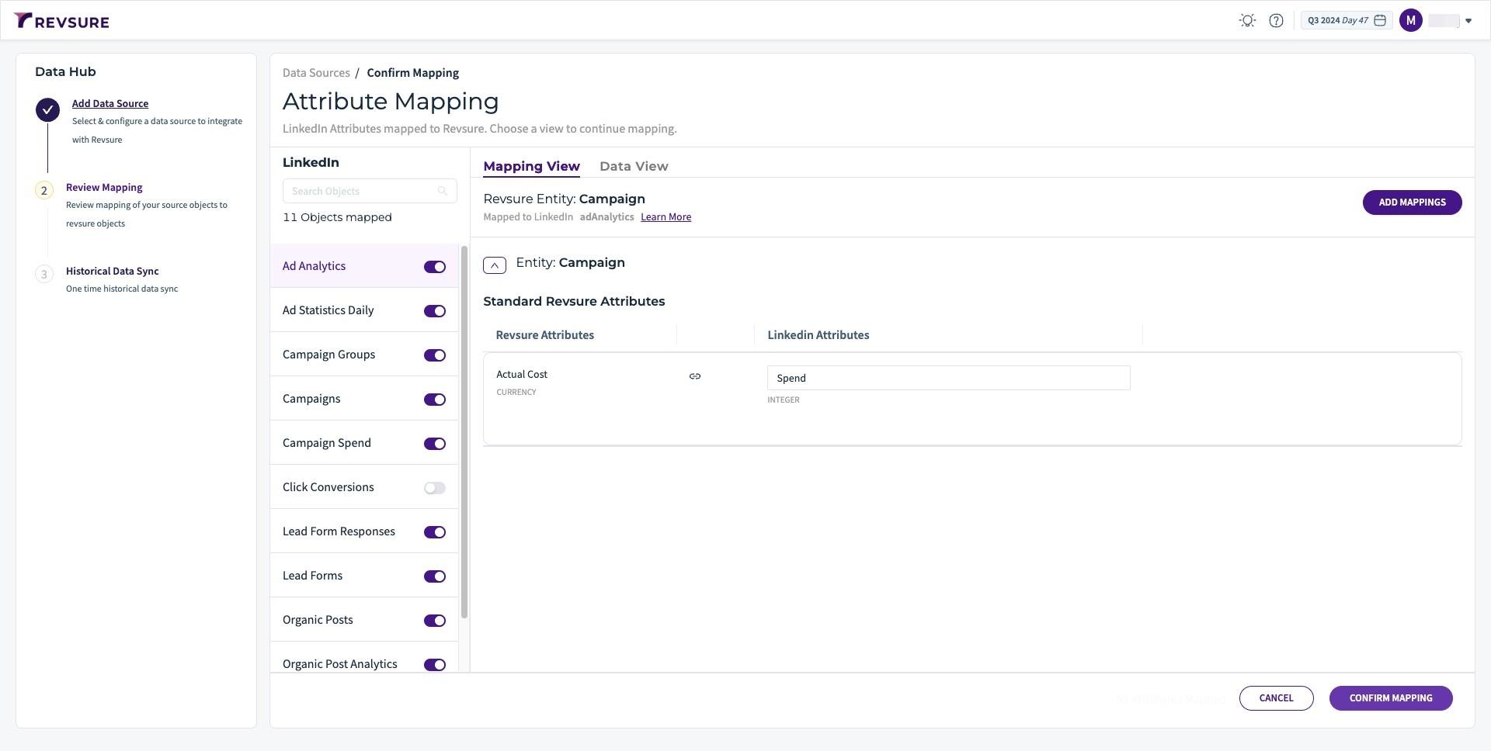
Task: Click the M user avatar
Action: pyautogui.click(x=1411, y=21)
